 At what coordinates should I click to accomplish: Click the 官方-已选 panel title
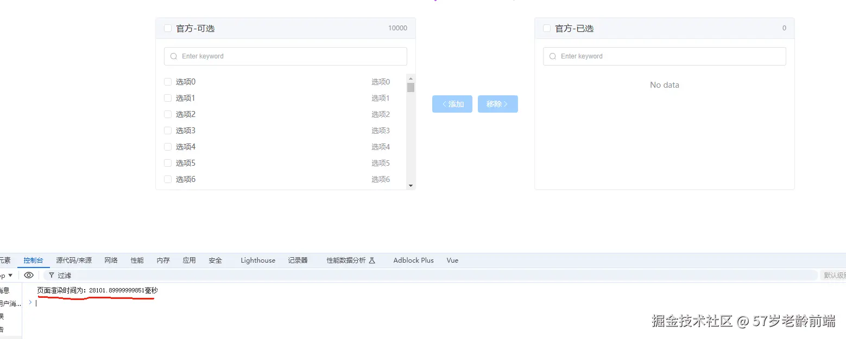[x=574, y=28]
